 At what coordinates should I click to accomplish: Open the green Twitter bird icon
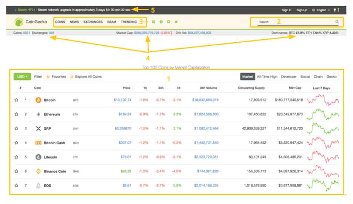coord(176,22)
